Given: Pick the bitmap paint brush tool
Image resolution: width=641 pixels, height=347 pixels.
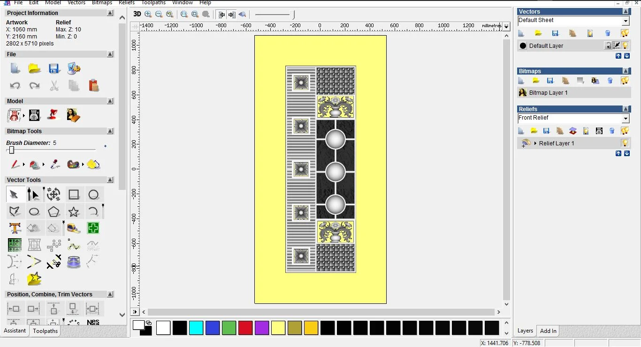Looking at the screenshot, I should [15, 165].
